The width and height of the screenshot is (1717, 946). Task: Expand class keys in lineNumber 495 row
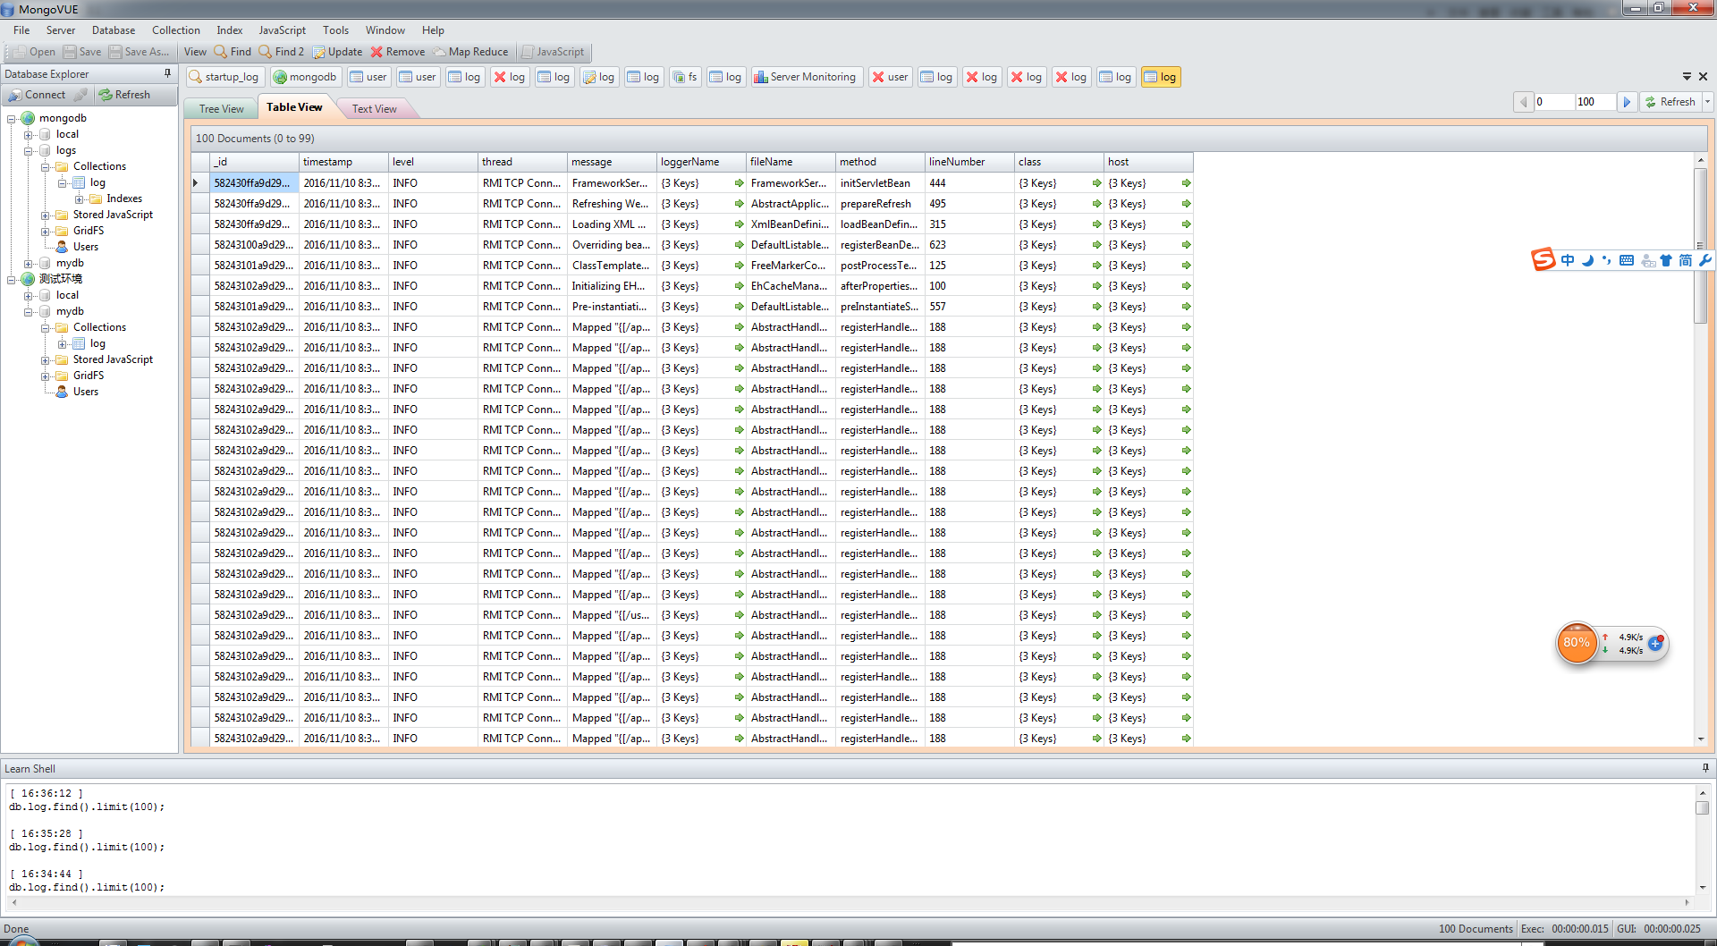(x=1096, y=204)
